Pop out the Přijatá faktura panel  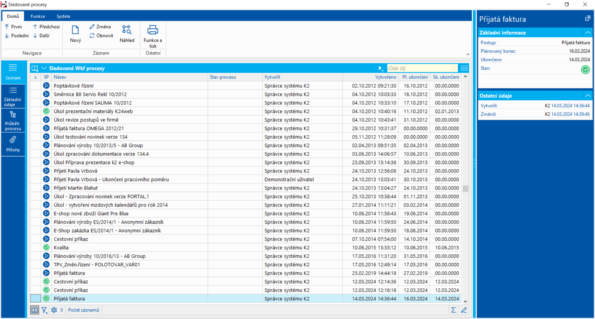587,19
